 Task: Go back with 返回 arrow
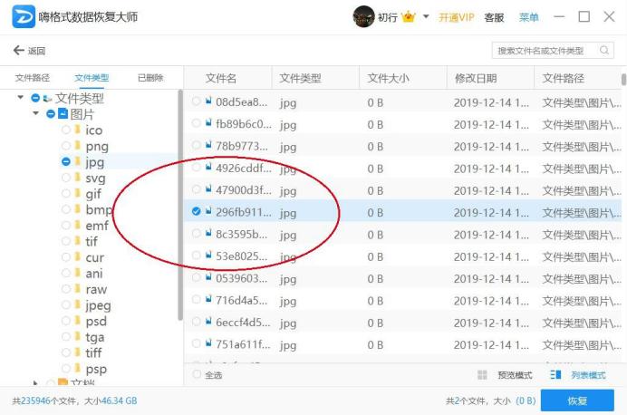click(x=29, y=51)
